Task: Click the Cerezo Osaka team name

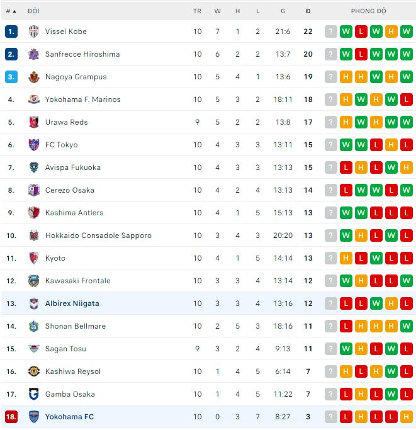Action: (x=70, y=190)
